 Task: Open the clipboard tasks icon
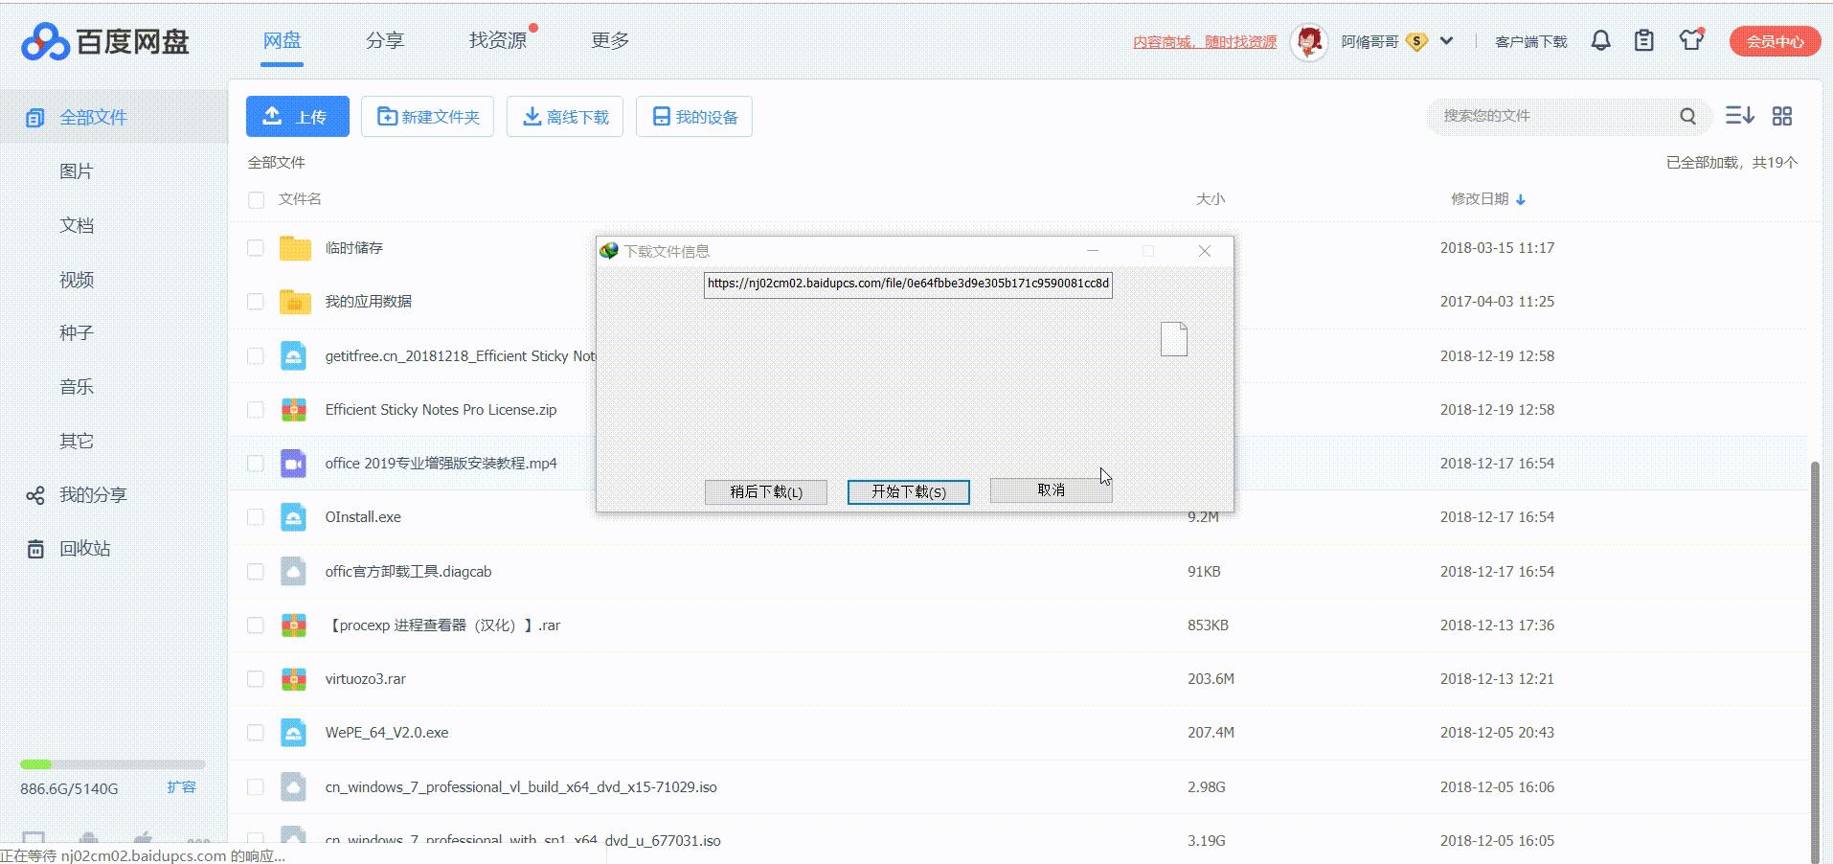(x=1644, y=40)
